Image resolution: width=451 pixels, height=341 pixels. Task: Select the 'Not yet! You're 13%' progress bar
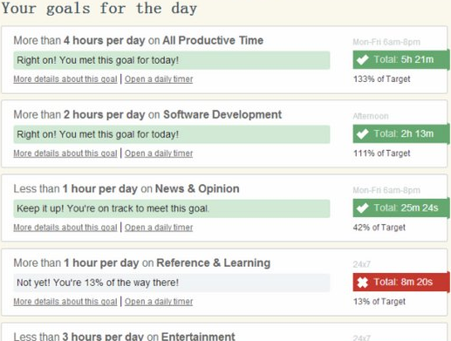tap(172, 283)
